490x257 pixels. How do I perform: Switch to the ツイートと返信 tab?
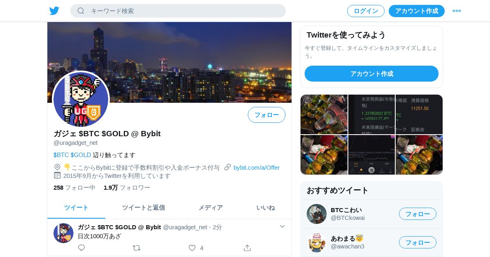(x=143, y=208)
